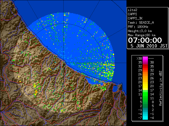Pick the dark green band near 5
Image resolution: width=169 pixels, height=126 pixels.
tap(145, 102)
